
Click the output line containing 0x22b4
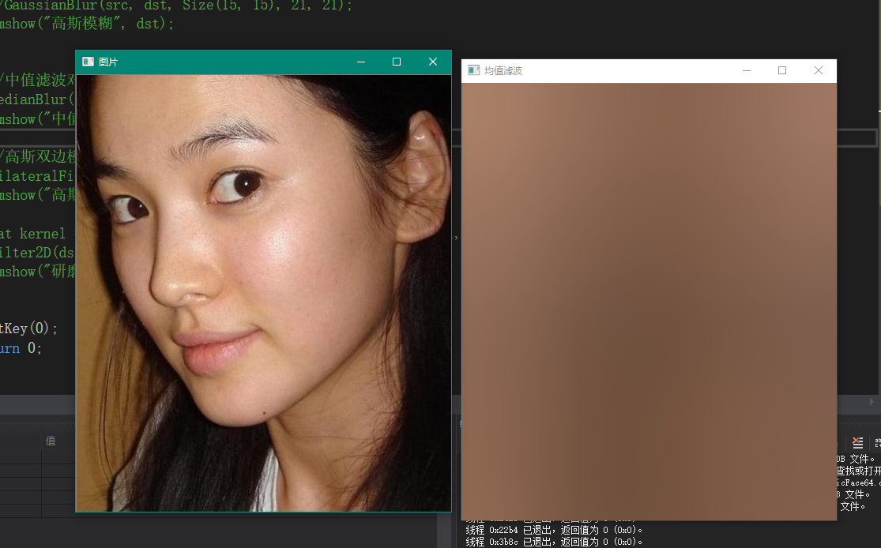tap(554, 530)
